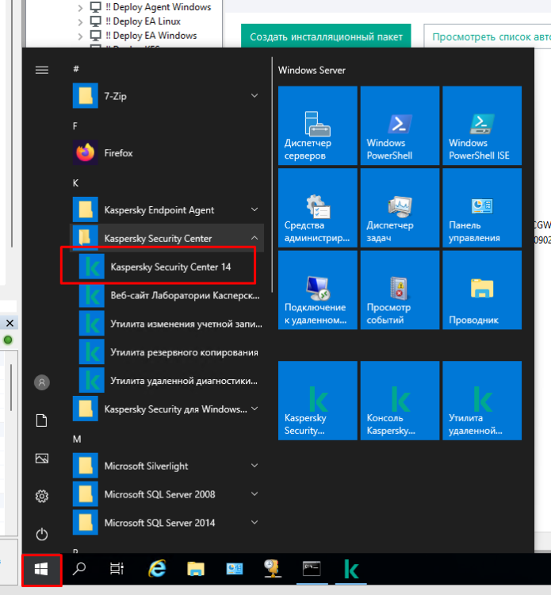Open Просмотр событий tile
This screenshot has height=595, width=551.
pos(400,290)
